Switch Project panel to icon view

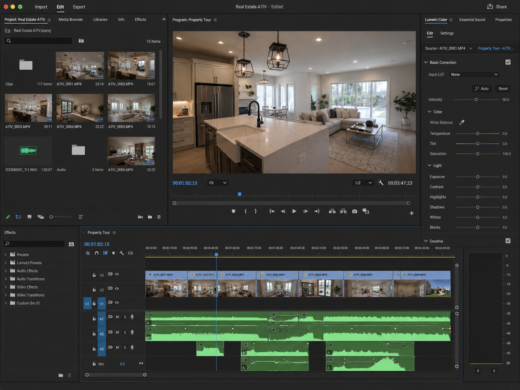click(x=29, y=217)
